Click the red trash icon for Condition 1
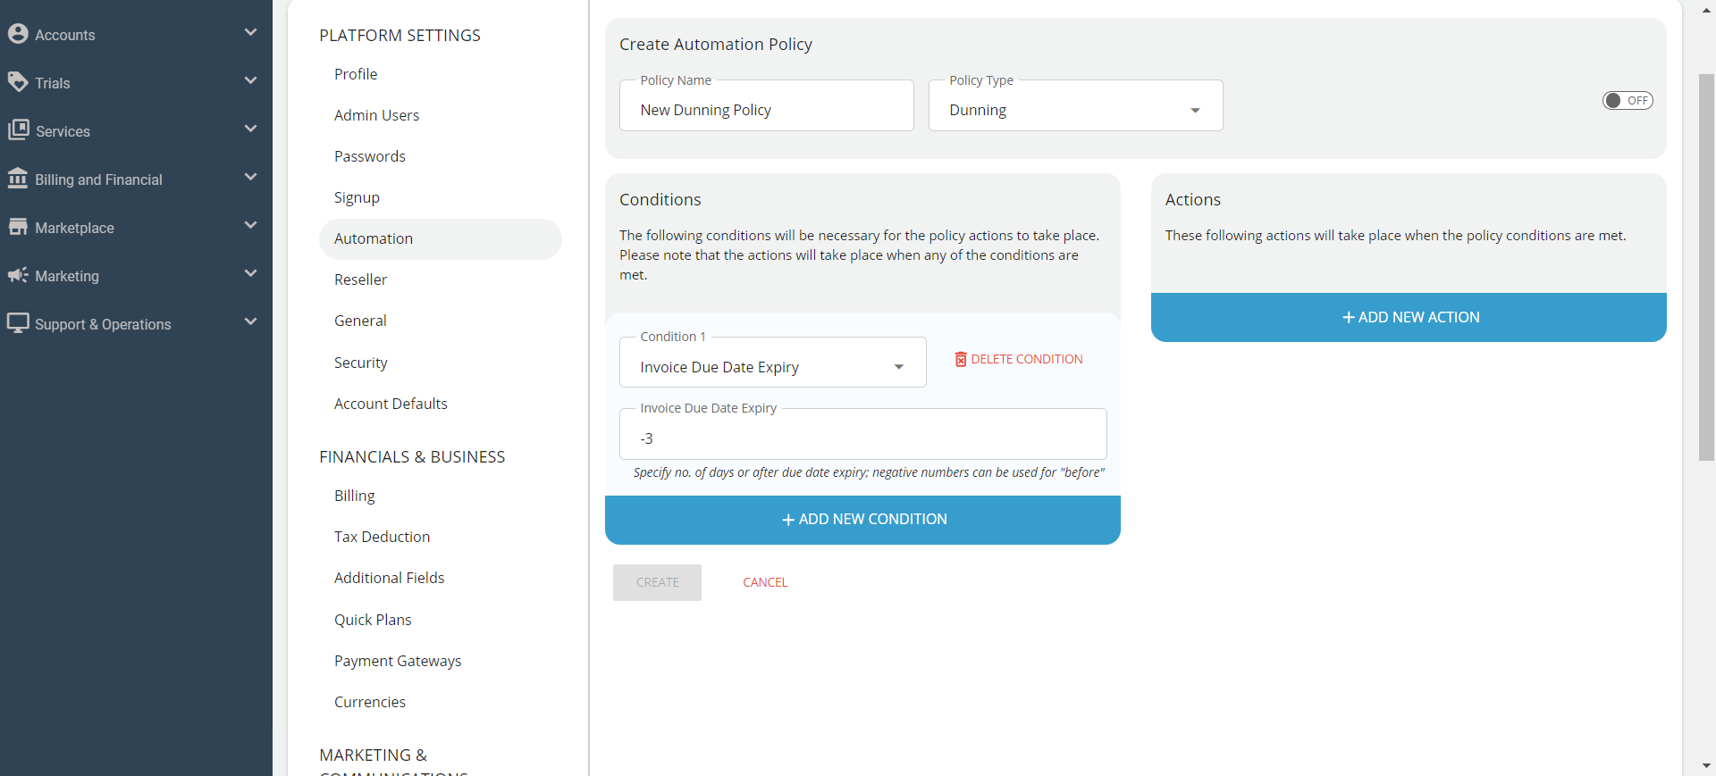The width and height of the screenshot is (1716, 776). 961,359
